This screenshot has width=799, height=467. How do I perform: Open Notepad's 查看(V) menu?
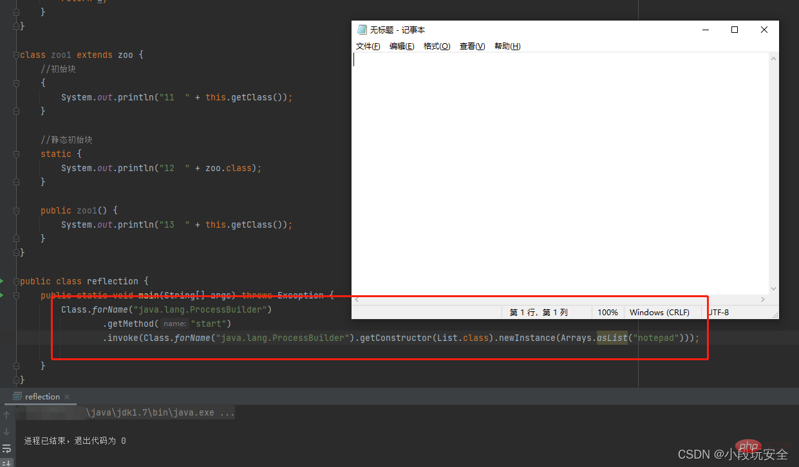[472, 46]
